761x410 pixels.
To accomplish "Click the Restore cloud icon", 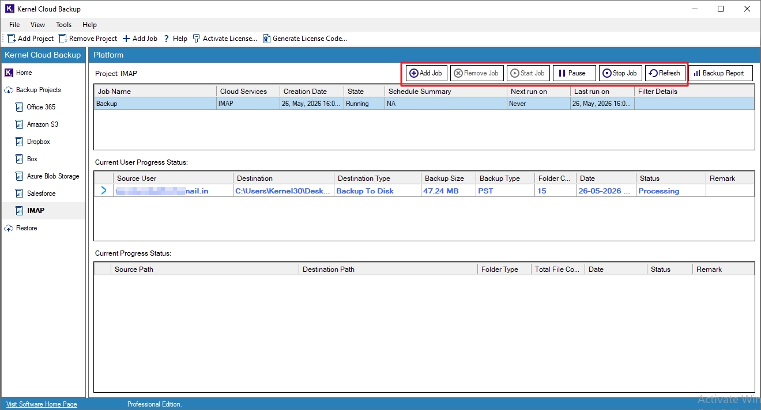I will [x=9, y=228].
